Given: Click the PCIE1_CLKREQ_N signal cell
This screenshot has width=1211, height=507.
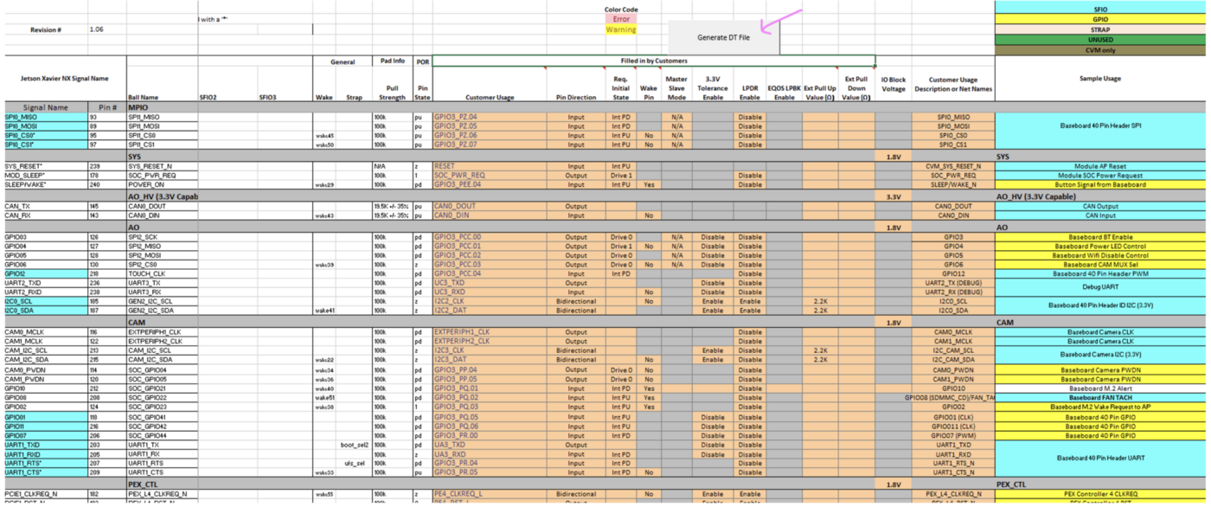Looking at the screenshot, I should pyautogui.click(x=45, y=494).
